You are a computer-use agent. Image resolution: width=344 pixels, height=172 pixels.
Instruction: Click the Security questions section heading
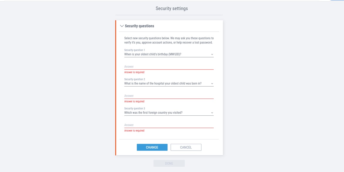[139, 26]
